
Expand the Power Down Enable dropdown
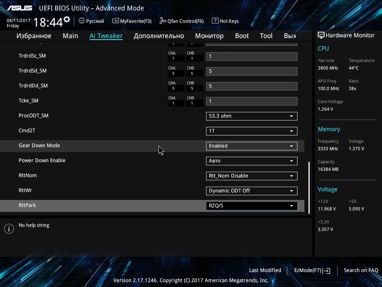point(252,161)
